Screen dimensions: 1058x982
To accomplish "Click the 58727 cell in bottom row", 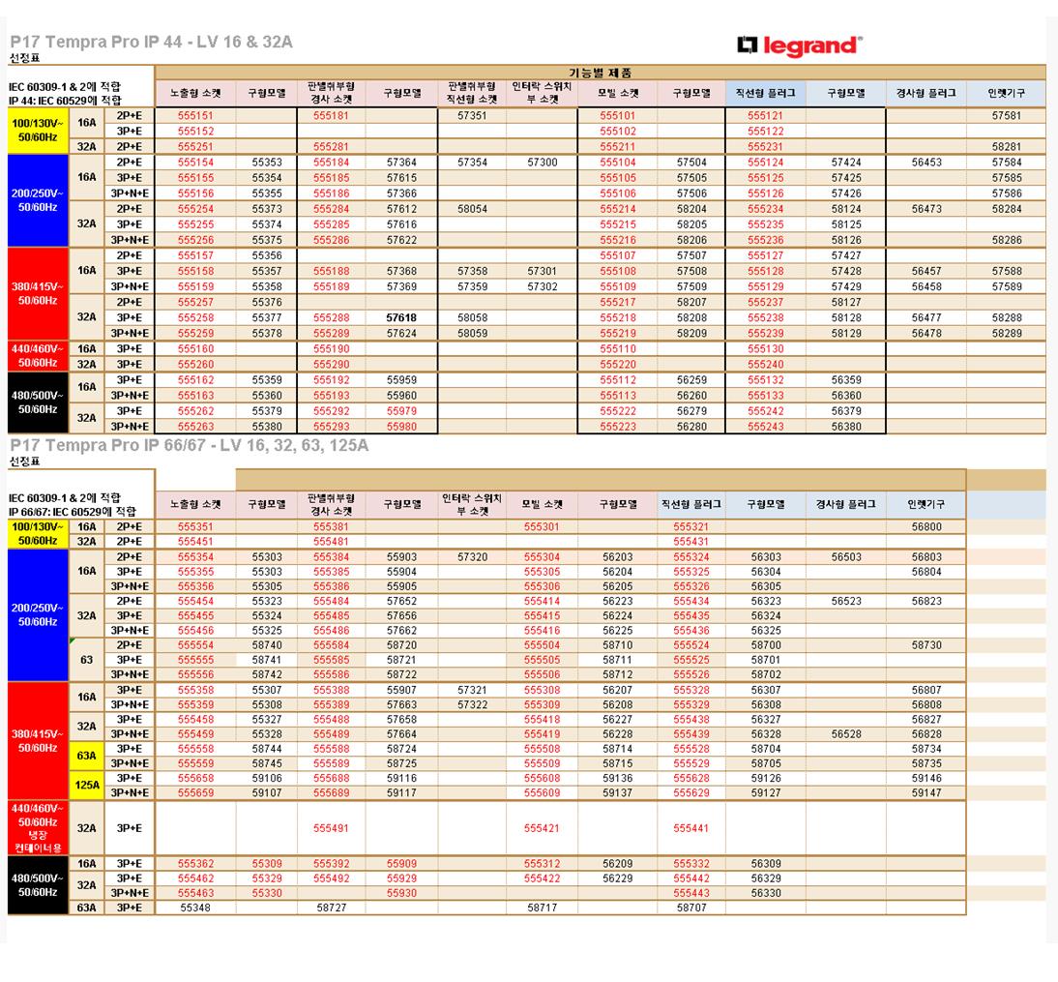I will pos(331,908).
